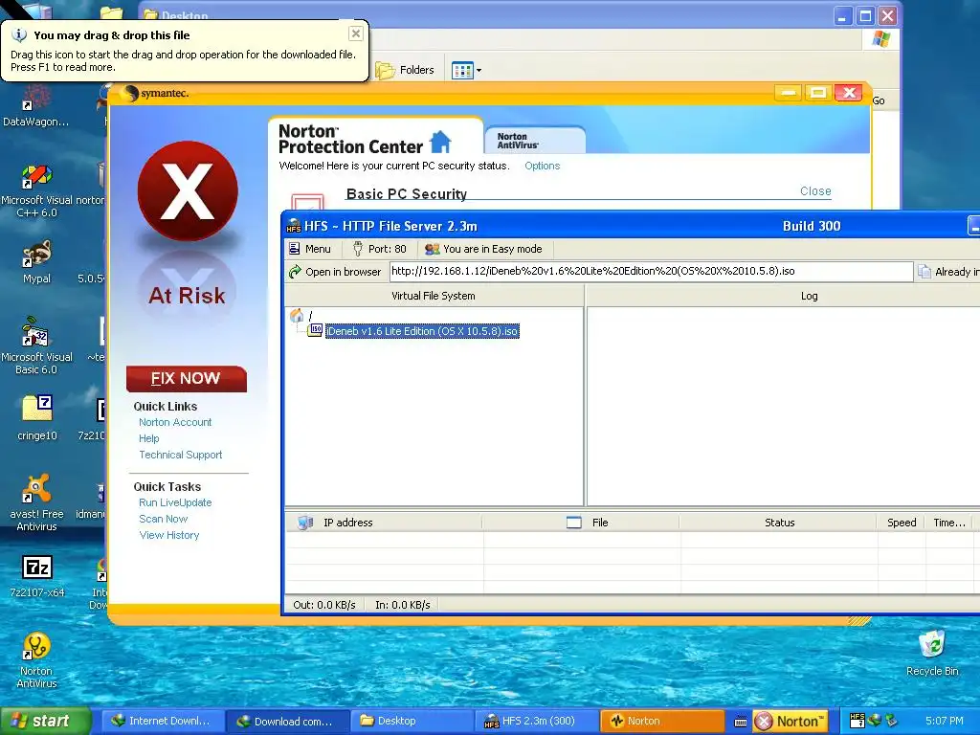
Task: Click the keyboard icon in the taskbar
Action: (x=741, y=722)
